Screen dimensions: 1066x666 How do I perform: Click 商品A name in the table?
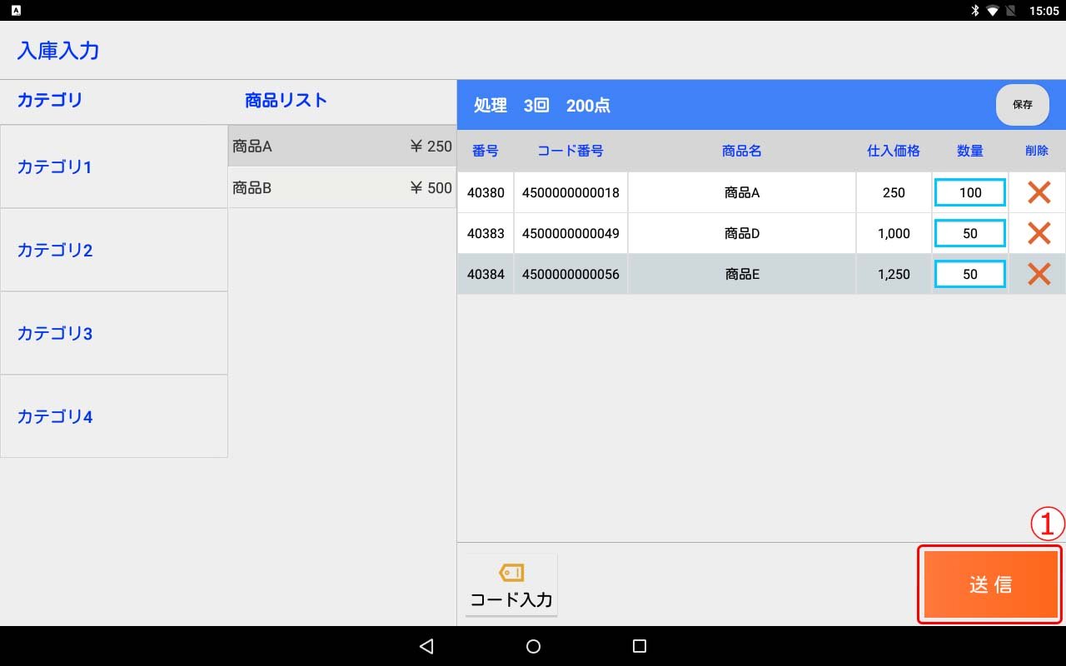click(742, 192)
